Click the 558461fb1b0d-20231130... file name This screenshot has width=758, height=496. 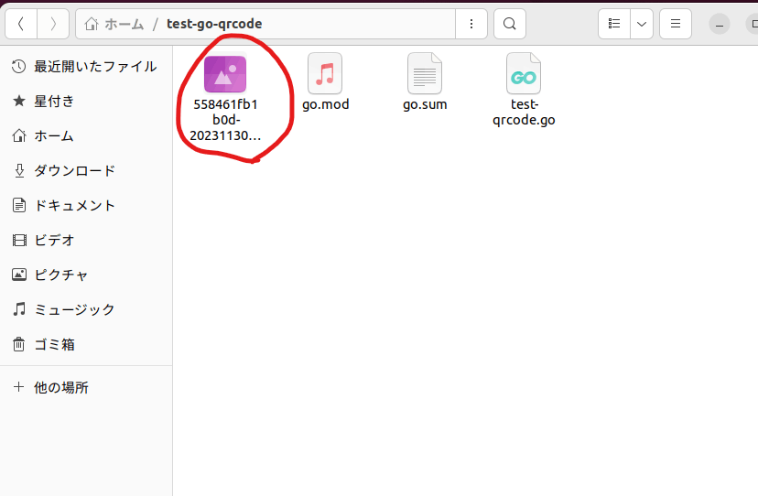tap(225, 120)
